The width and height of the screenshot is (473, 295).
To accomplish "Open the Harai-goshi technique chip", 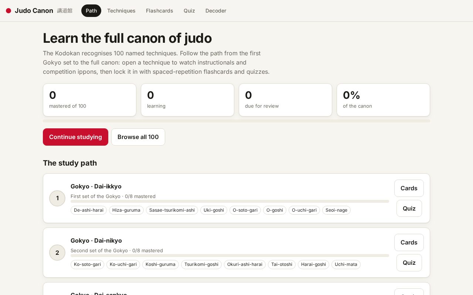I will [x=313, y=264].
